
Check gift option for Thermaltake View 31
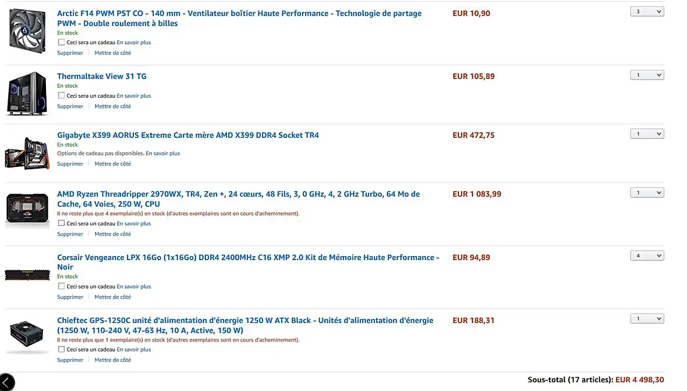pyautogui.click(x=62, y=96)
